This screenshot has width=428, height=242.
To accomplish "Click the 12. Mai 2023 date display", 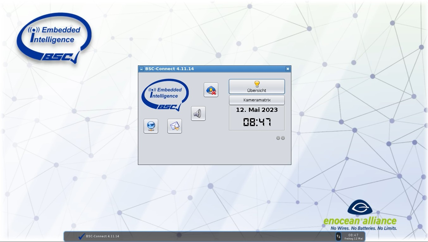I will coord(257,110).
